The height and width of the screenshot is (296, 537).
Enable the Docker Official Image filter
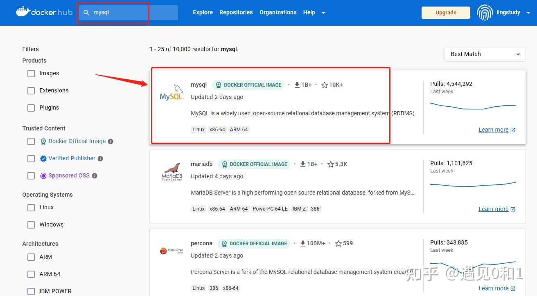(x=31, y=141)
